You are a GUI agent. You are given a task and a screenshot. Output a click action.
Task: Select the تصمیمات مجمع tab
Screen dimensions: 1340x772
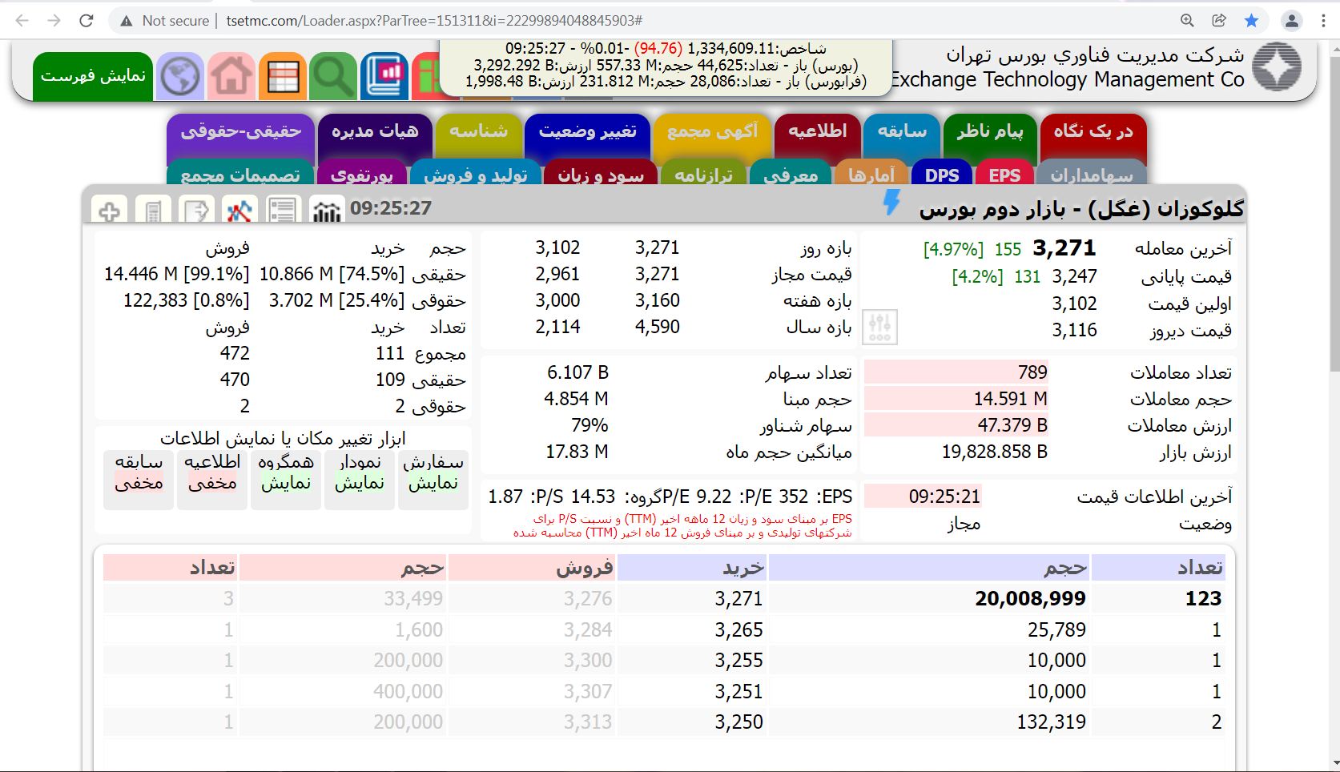240,173
